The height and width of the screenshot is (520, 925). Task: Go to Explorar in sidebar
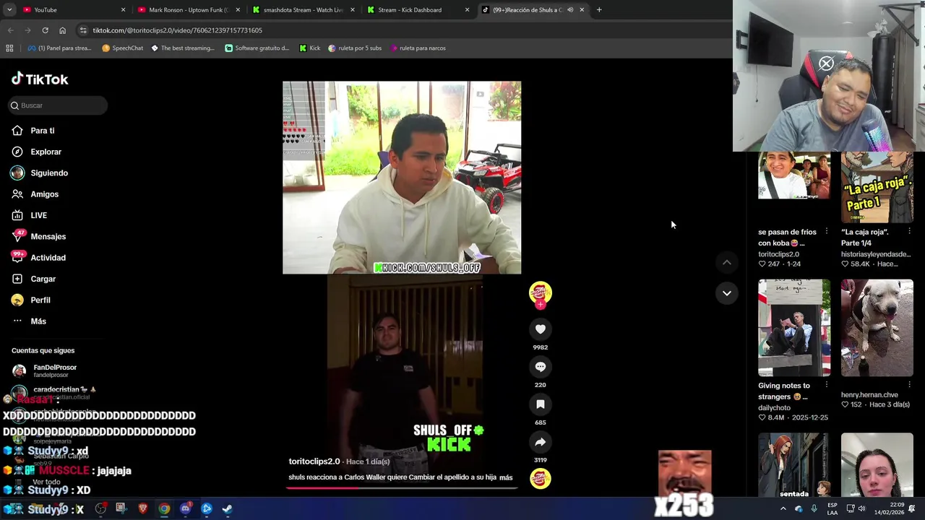tap(37, 152)
